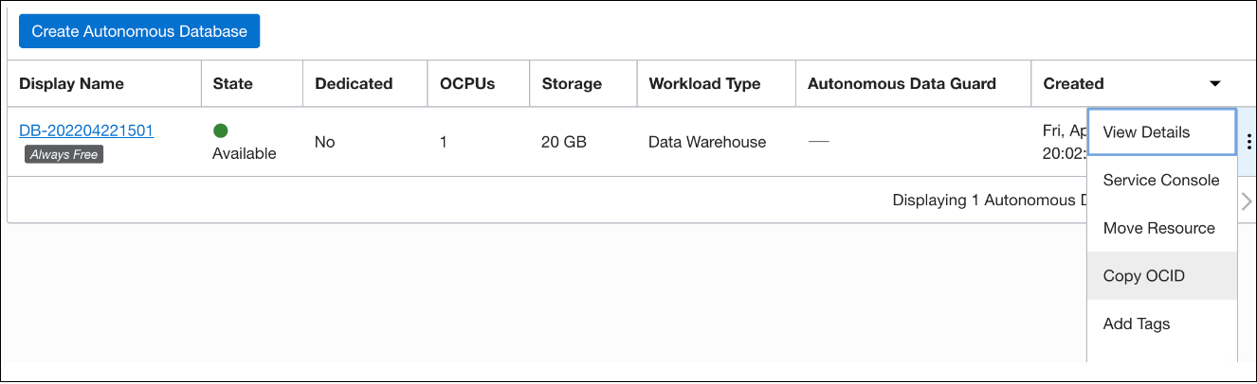Screen dimensions: 1257x384
Task: Click the State column header
Action: pos(233,83)
